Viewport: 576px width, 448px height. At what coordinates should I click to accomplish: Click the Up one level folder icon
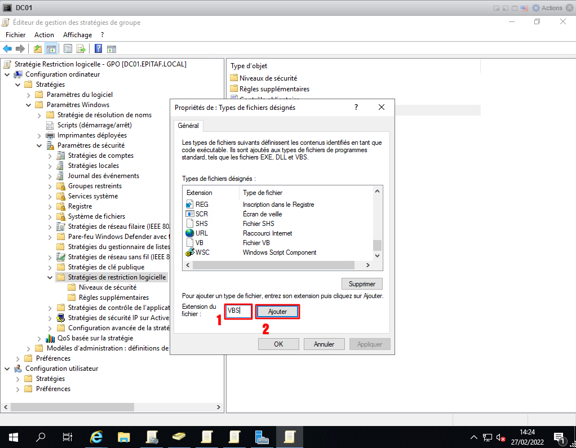click(38, 49)
